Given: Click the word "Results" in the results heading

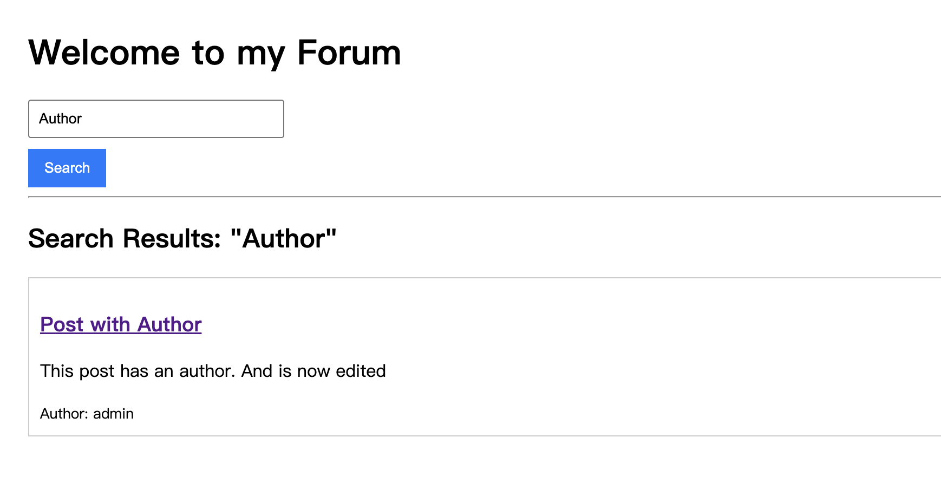Looking at the screenshot, I should 172,239.
